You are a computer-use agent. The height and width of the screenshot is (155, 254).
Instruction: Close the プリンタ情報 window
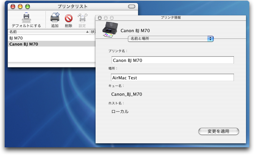click(x=100, y=18)
